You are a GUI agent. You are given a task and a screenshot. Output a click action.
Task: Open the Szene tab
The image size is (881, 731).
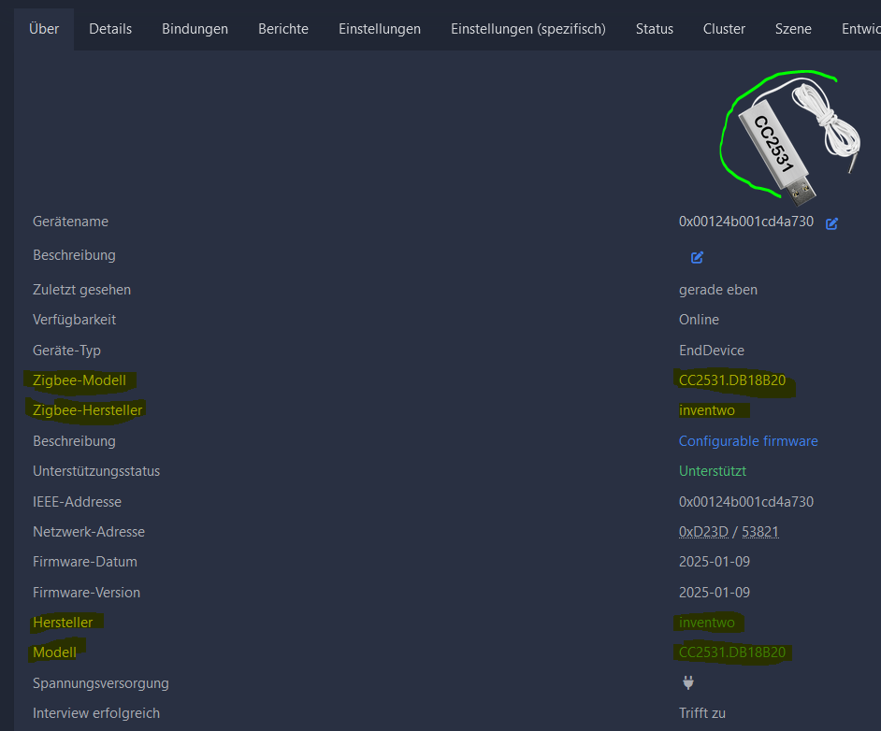793,29
